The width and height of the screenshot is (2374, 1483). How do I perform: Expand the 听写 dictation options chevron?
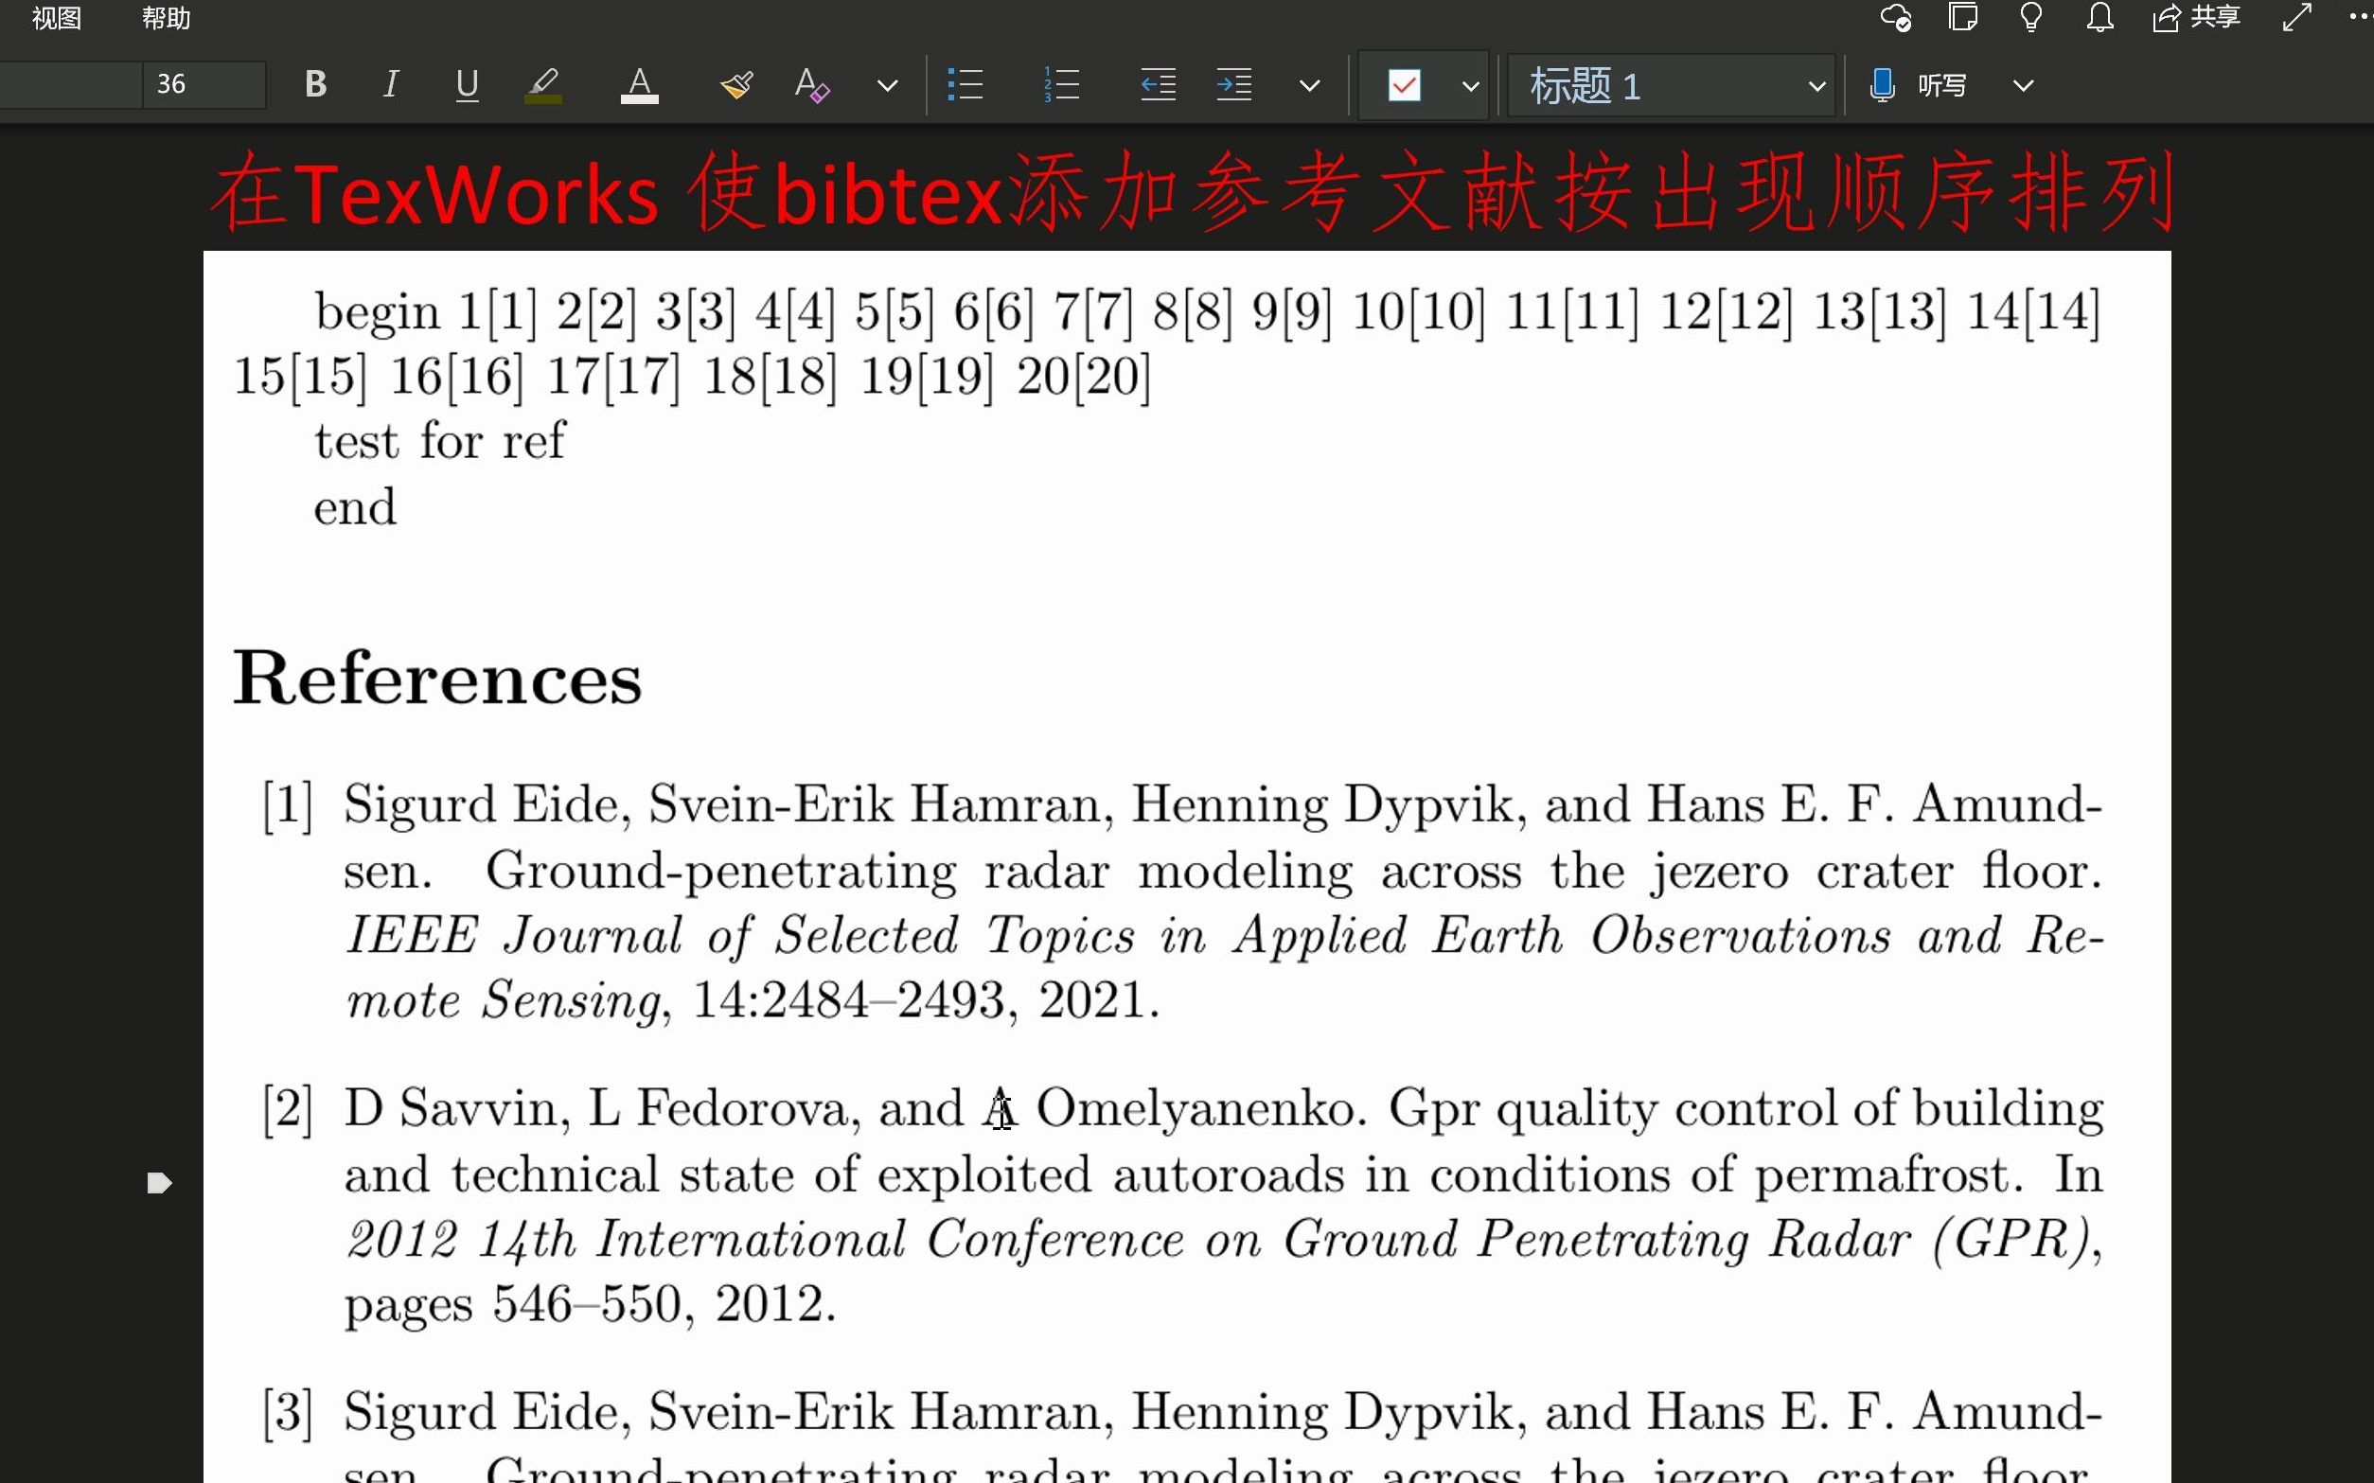[2023, 85]
